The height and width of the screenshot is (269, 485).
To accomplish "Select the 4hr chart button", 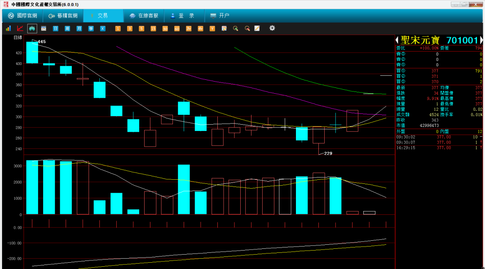I will [200, 28].
